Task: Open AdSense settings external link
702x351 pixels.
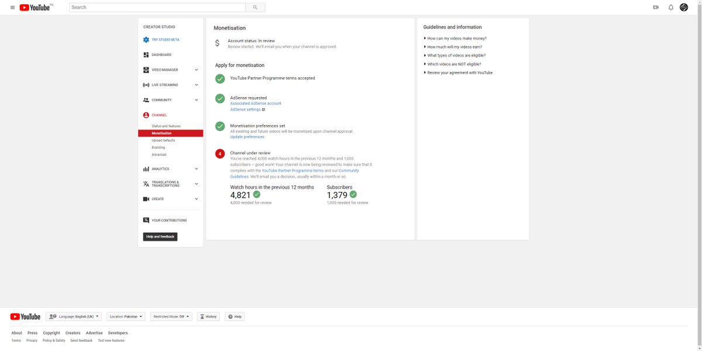Action: [x=247, y=109]
